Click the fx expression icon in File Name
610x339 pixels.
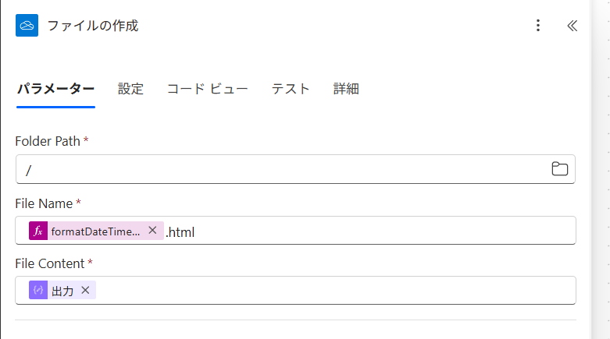pos(38,231)
